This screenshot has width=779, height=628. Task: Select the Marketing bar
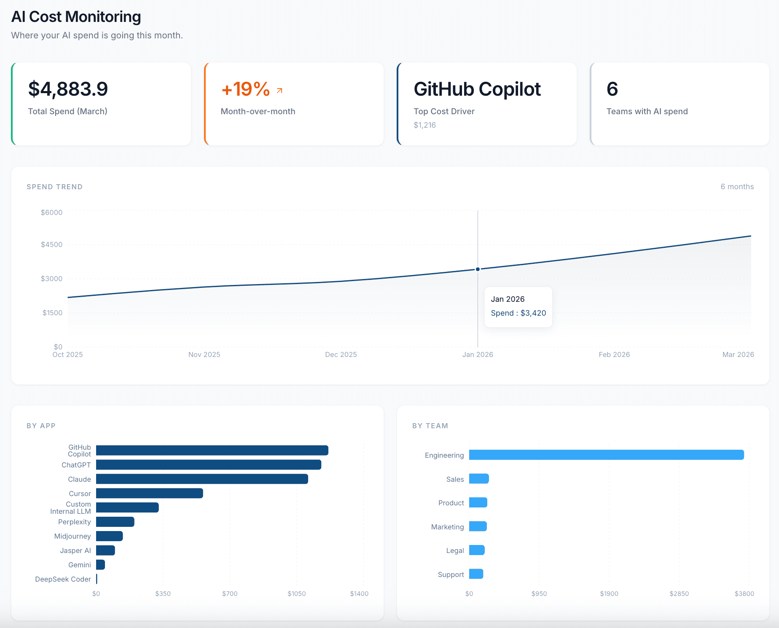coord(478,526)
